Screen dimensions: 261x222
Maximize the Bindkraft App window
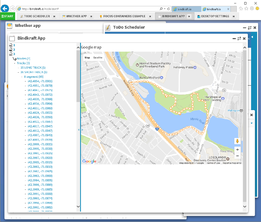pos(239,38)
